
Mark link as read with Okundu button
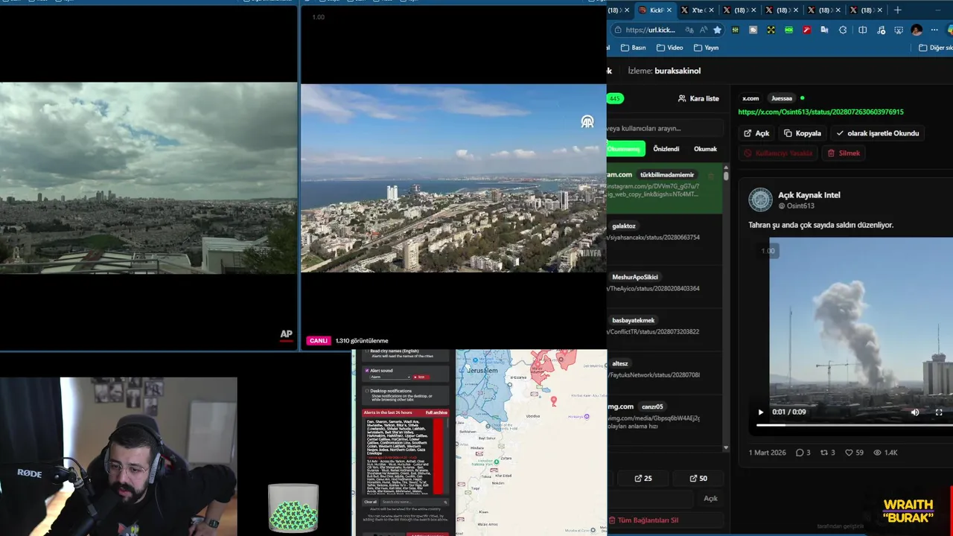tap(878, 133)
